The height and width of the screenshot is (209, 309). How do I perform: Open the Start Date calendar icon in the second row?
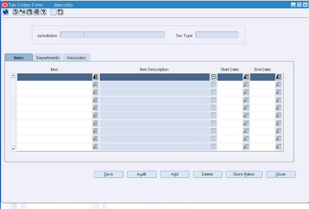[246, 85]
